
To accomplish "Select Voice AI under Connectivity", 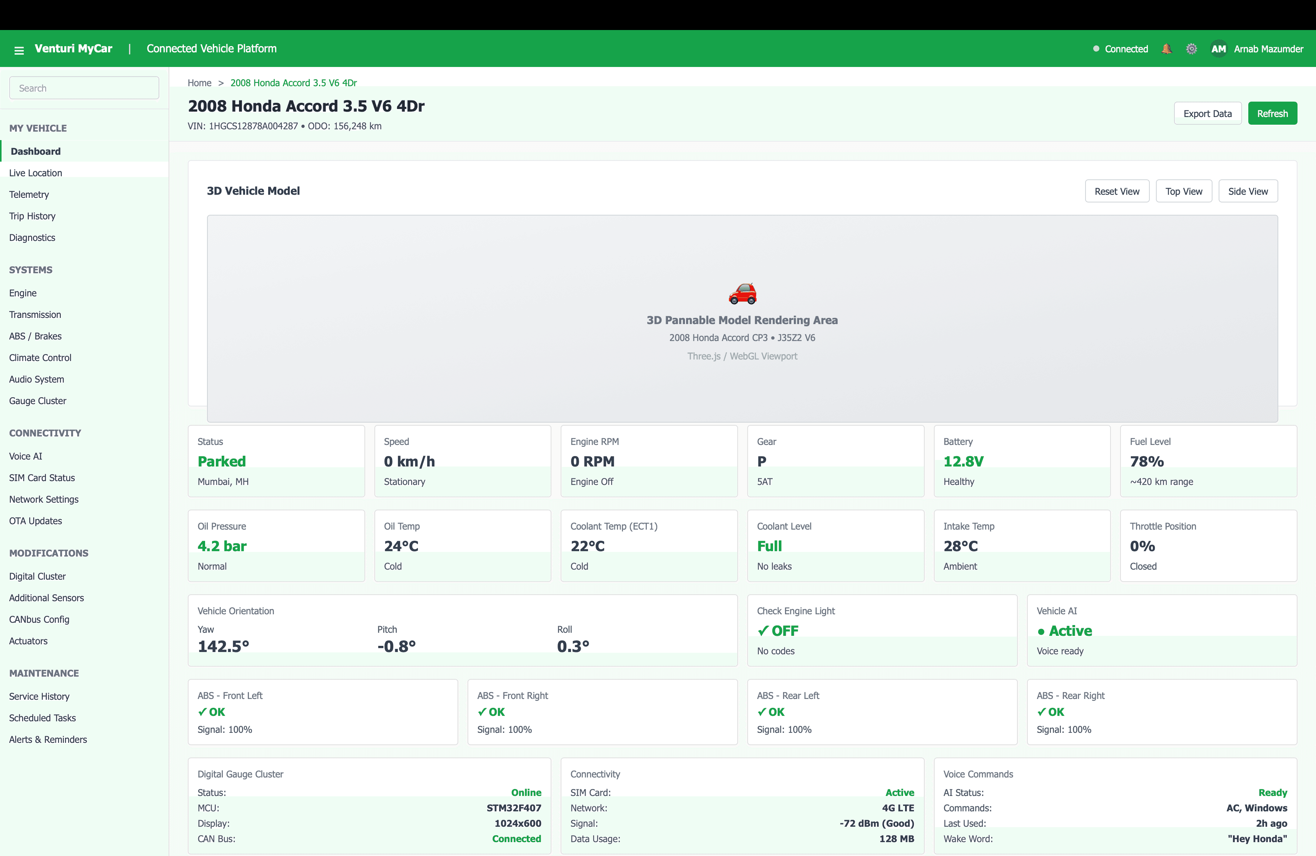I will click(25, 456).
